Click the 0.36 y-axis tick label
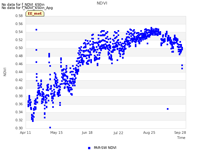This screenshot has height=154, width=205. tap(19, 104)
